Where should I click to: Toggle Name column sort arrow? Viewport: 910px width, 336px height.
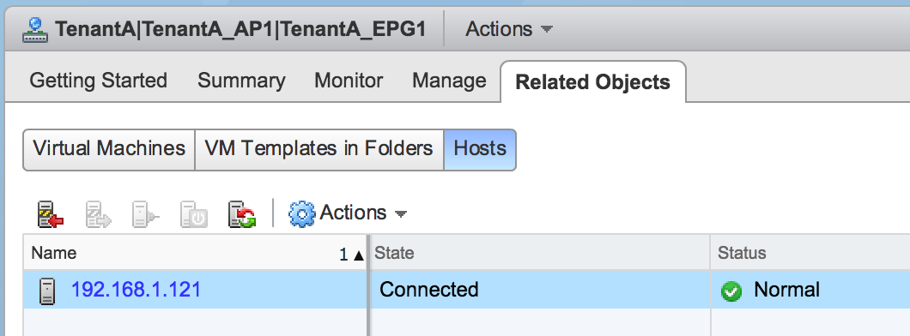pyautogui.click(x=359, y=255)
